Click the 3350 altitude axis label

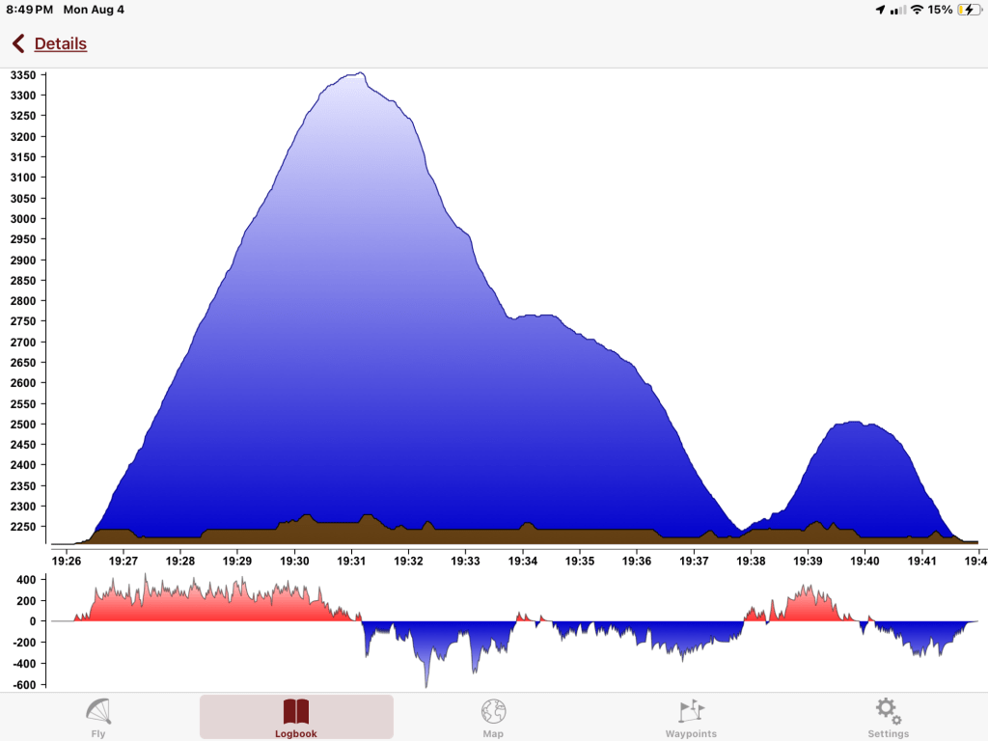[22, 75]
